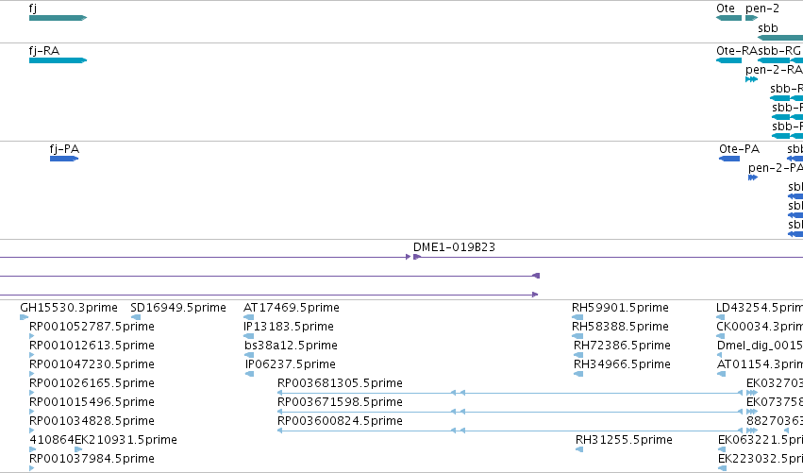Screen dimensions: 803x473
Task: Select the fj-PA protein feature
Action: (x=64, y=159)
